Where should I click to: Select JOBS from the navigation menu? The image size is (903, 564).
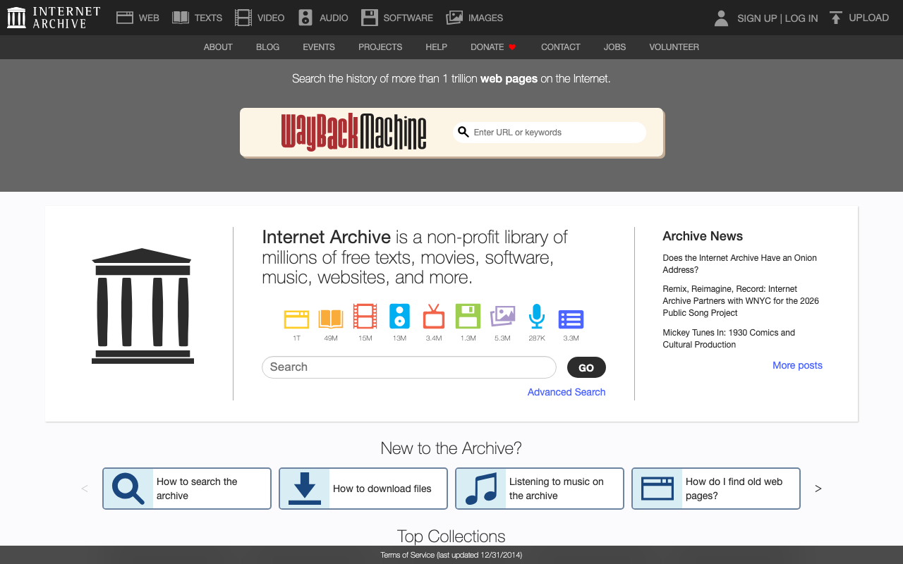pos(614,47)
